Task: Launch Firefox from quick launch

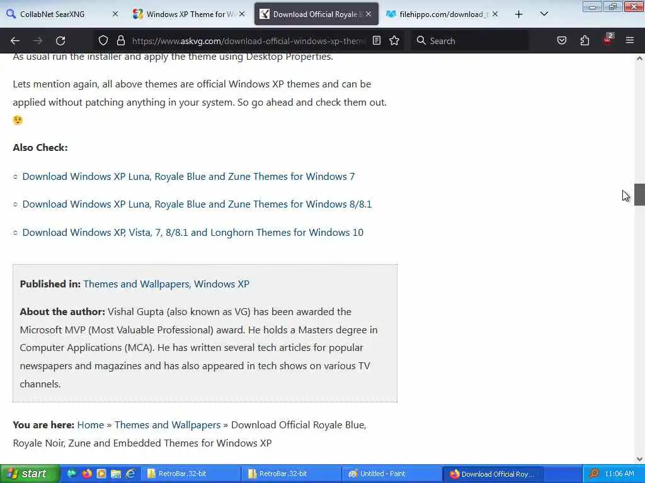Action: tap(86, 474)
